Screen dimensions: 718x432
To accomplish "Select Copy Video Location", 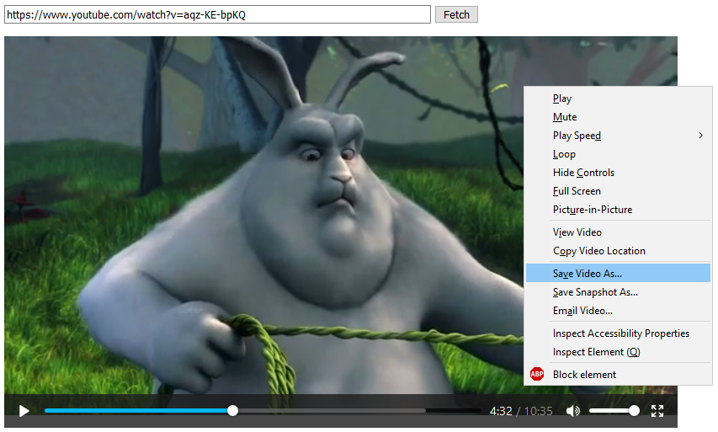I will click(618, 251).
